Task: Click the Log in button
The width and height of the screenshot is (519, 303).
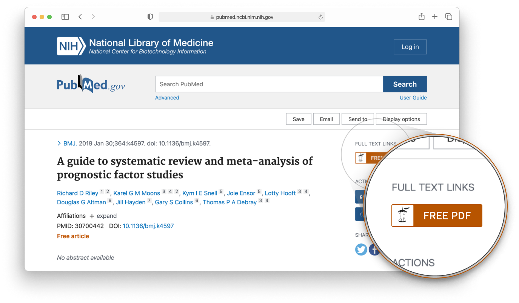Action: tap(410, 47)
